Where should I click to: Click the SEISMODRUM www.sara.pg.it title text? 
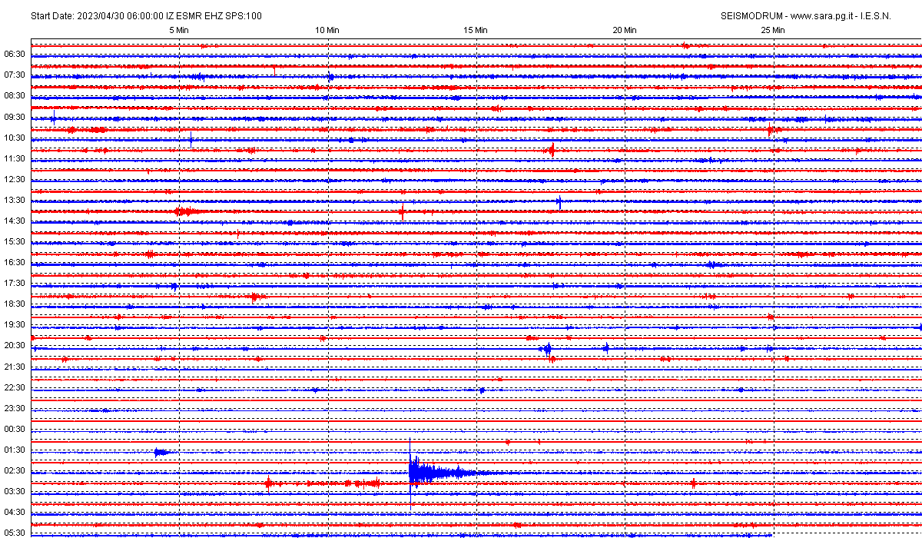[x=806, y=16]
